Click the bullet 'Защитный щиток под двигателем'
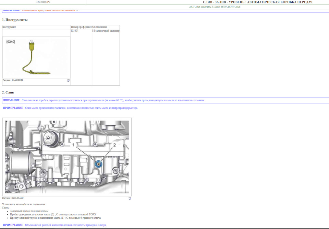329x229 pixels. pos(29,211)
